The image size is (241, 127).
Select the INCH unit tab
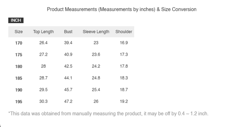click(16, 20)
